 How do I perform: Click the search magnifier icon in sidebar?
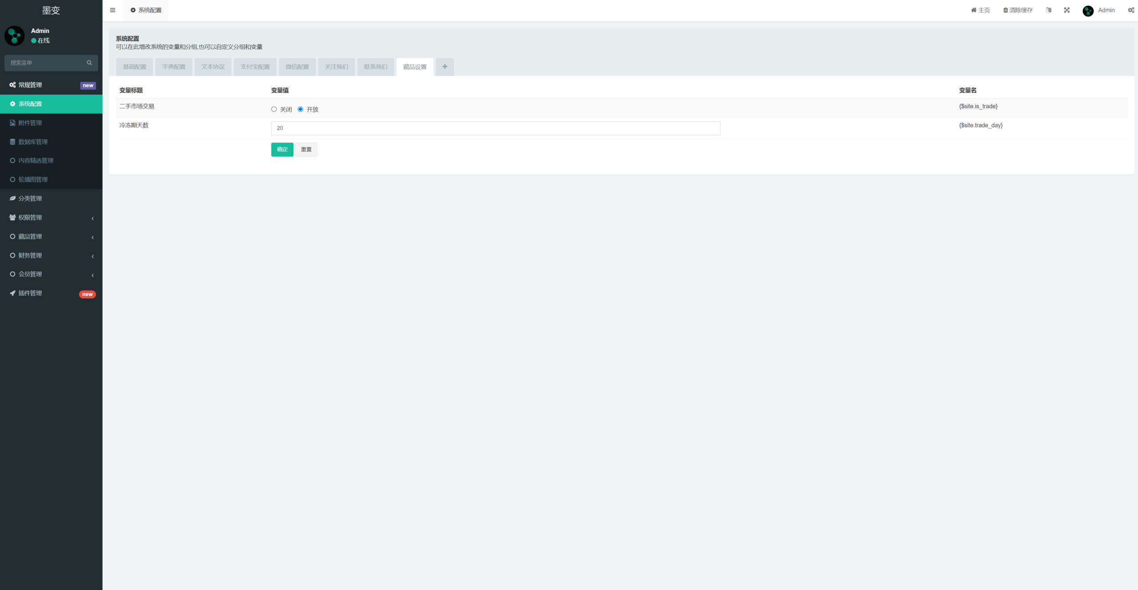coord(89,63)
